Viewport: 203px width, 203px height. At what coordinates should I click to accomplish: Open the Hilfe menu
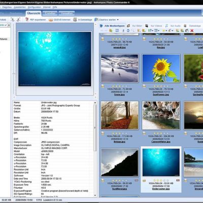(x=55, y=7)
